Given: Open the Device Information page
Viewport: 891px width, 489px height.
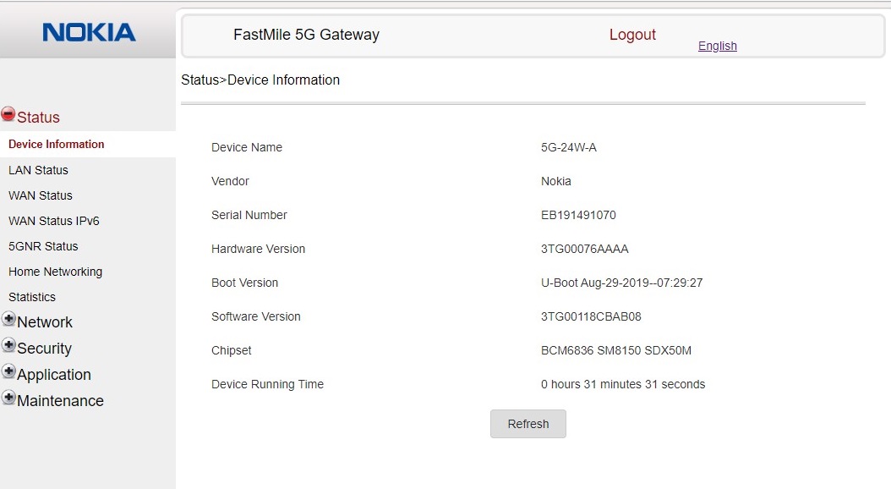Looking at the screenshot, I should tap(57, 145).
